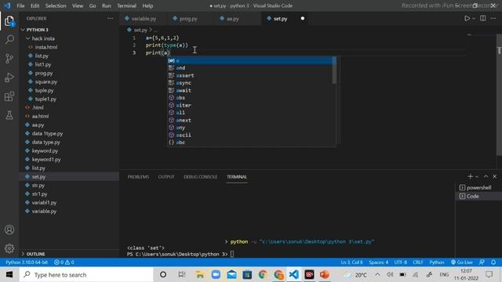Open the Help menu

[147, 5]
